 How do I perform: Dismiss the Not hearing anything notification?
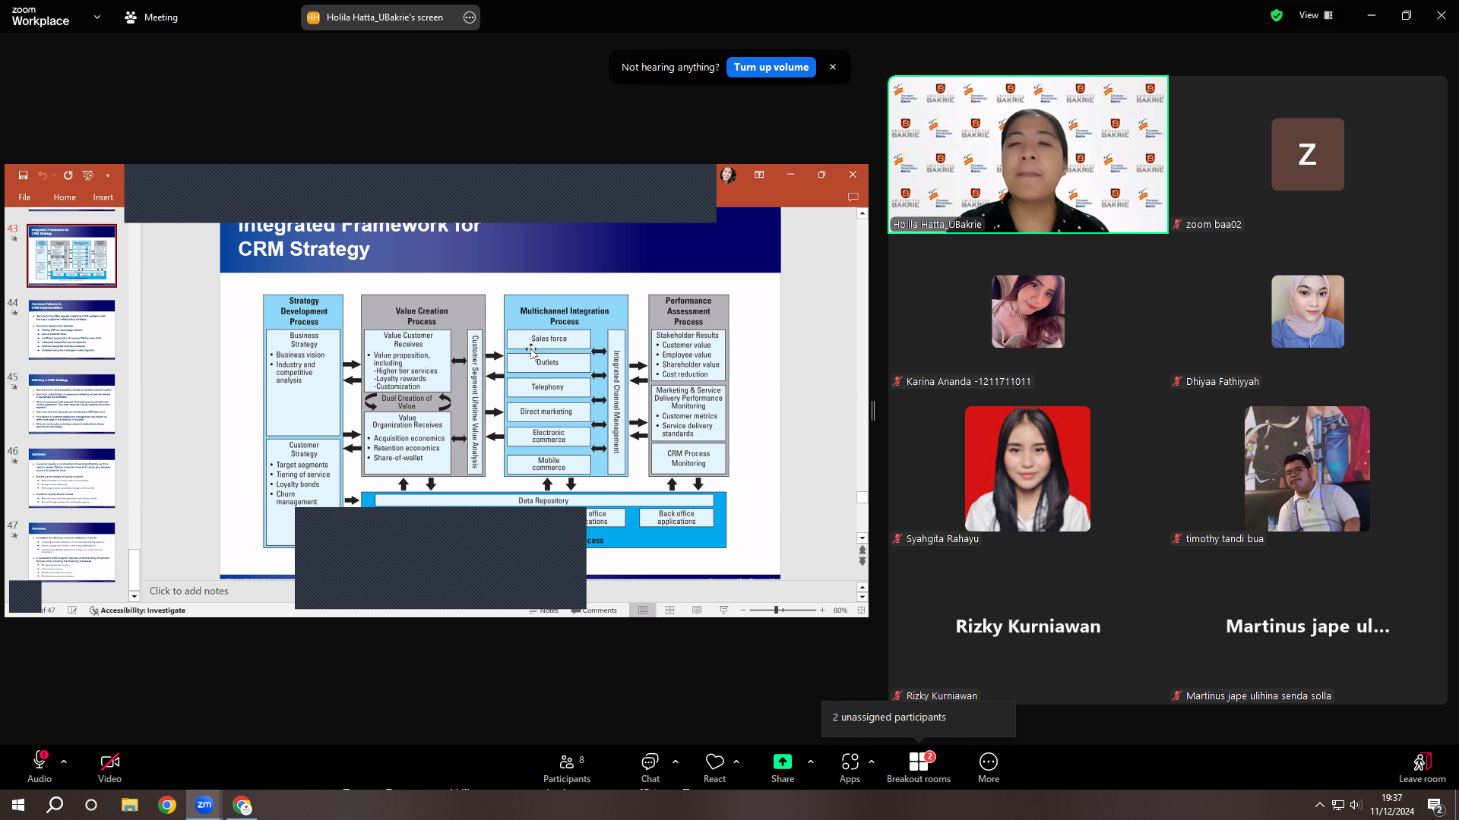point(833,68)
